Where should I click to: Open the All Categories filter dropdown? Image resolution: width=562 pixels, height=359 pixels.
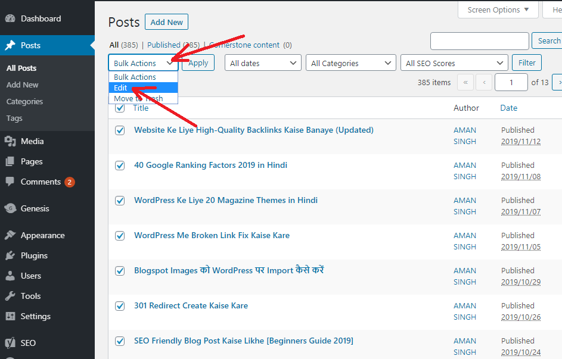point(351,63)
